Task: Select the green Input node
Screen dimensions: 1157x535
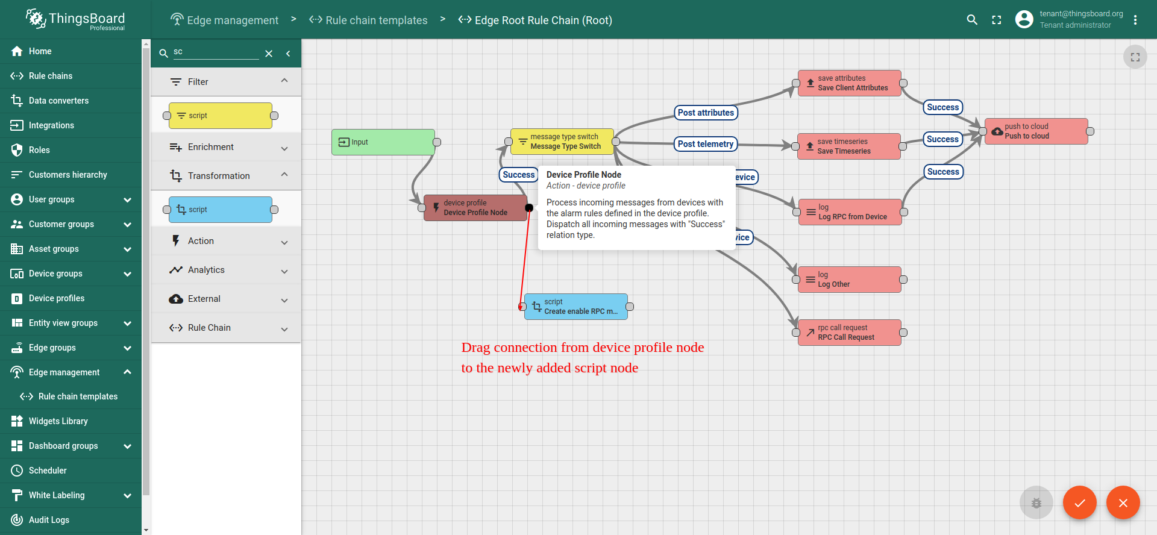Action: click(x=383, y=142)
